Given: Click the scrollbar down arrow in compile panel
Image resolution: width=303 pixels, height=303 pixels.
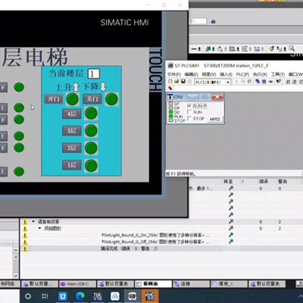Looking at the screenshot, I should click(x=16, y=276).
